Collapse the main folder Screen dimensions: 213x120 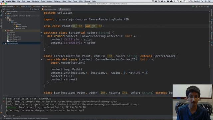[x=8, y=20]
